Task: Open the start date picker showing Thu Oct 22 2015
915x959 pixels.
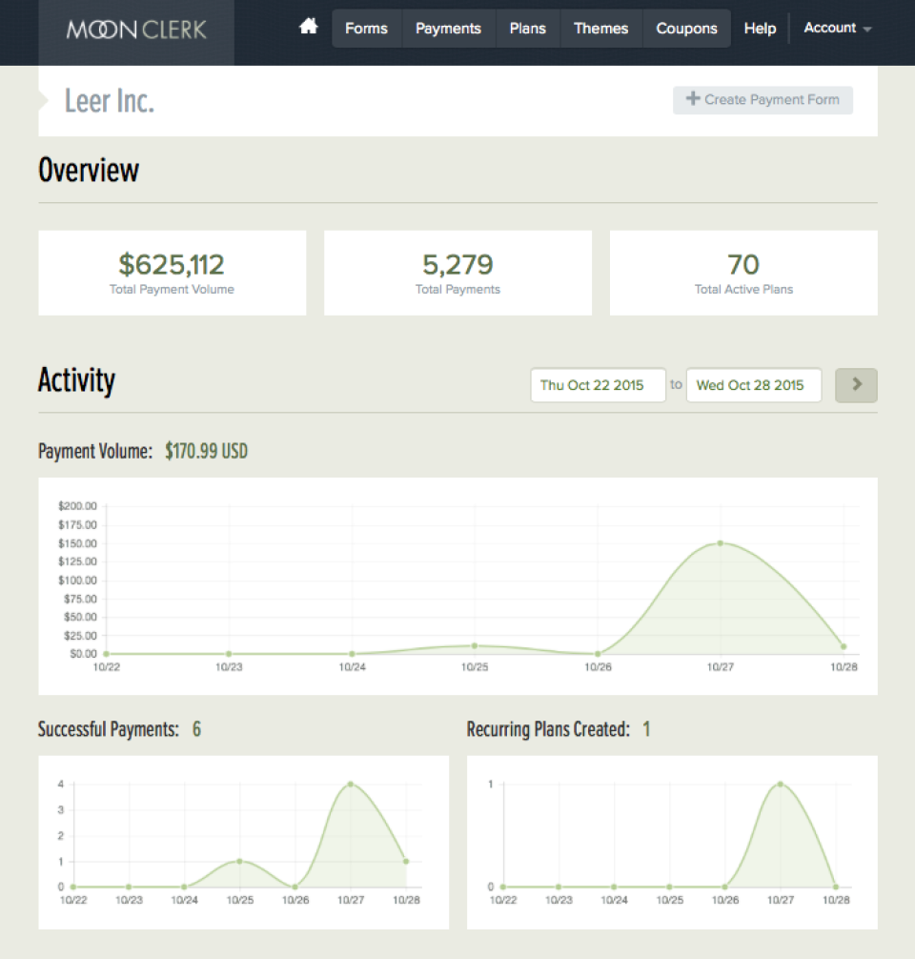Action: [x=598, y=385]
